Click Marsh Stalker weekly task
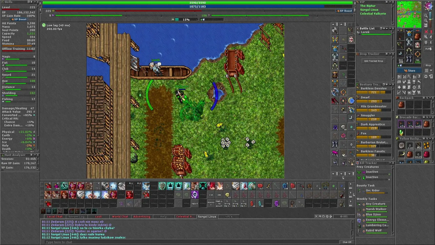 (x=376, y=209)
